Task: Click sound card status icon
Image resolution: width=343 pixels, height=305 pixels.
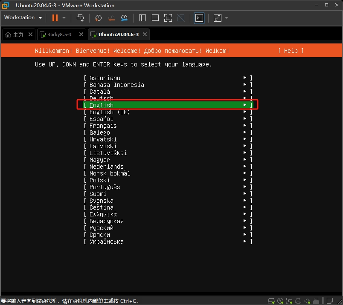Action: click(x=307, y=301)
